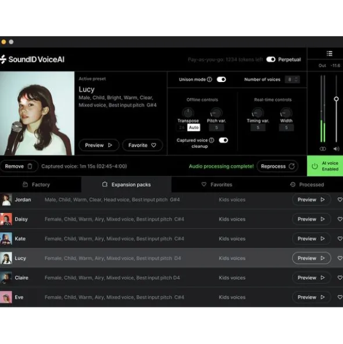
Task: Adjust the Width knob
Action: point(286,113)
